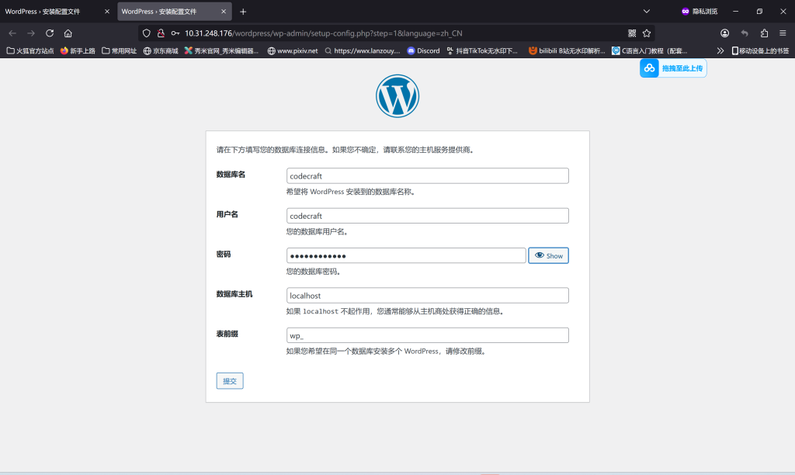Focus the 密码 password field

click(x=406, y=255)
